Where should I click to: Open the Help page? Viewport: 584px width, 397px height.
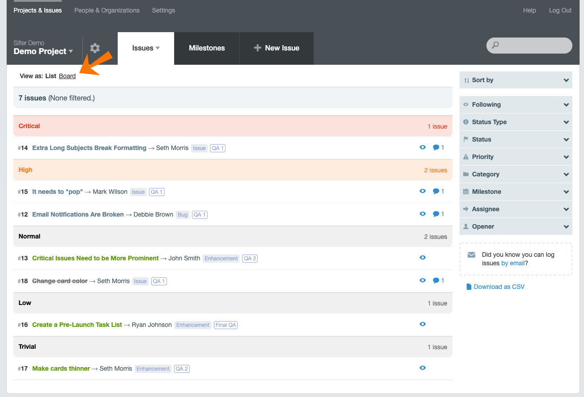pos(529,10)
